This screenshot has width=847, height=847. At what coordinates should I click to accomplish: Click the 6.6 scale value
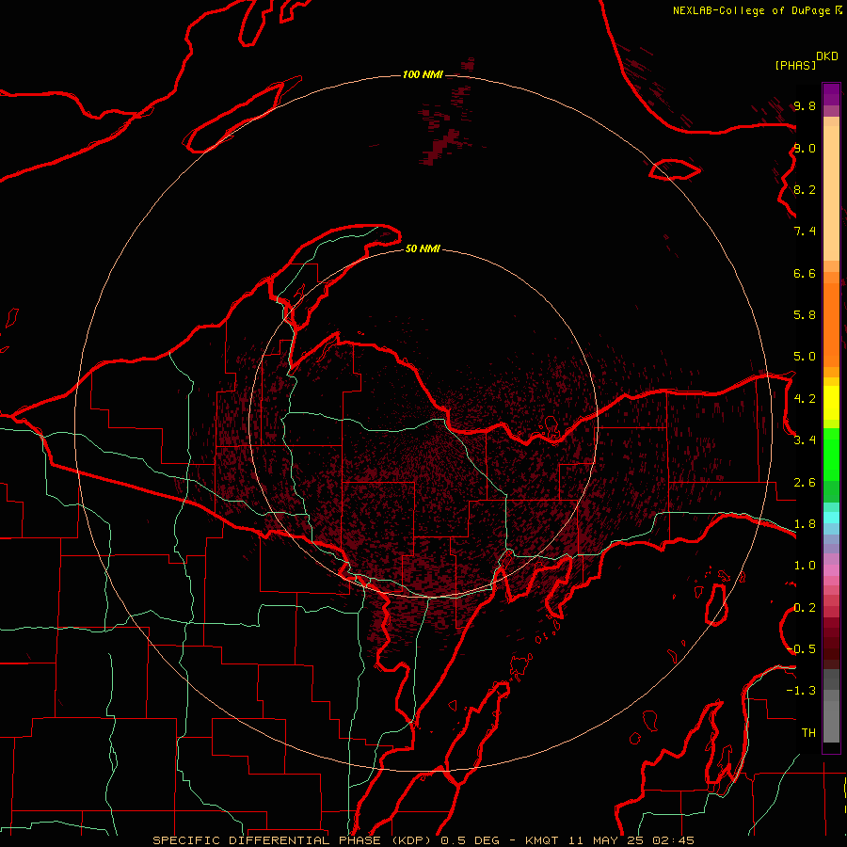point(805,273)
